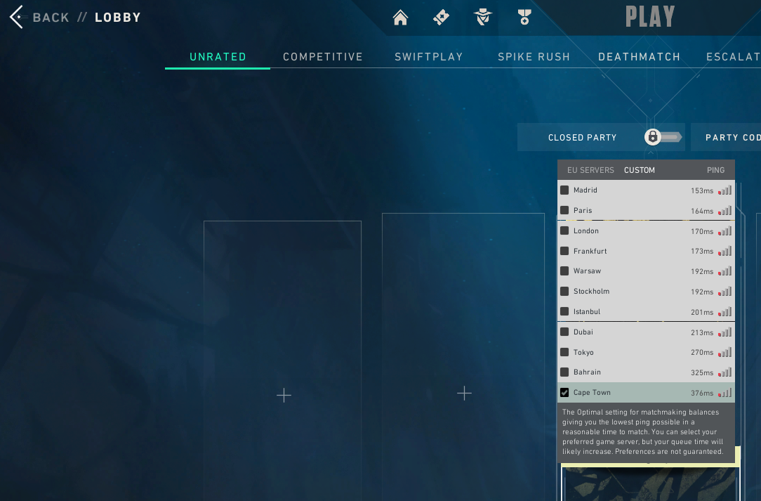Viewport: 761px width, 501px height.
Task: Click the 153ms ping value
Action: pyautogui.click(x=702, y=191)
